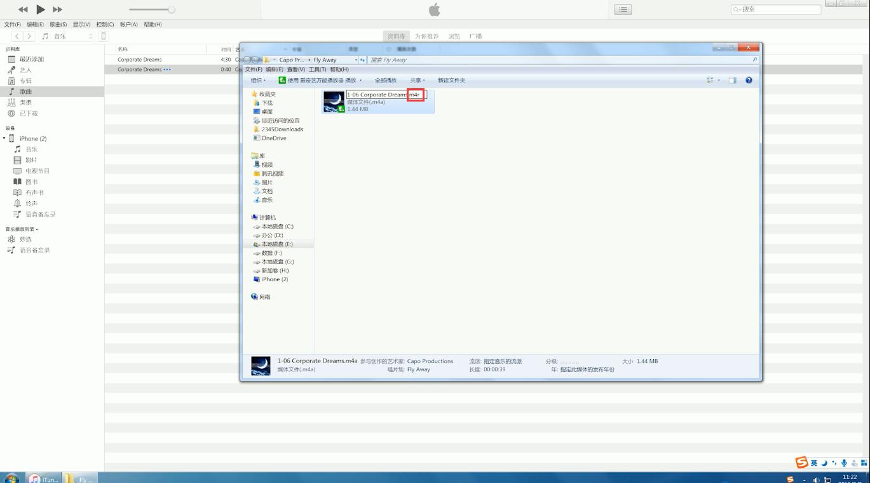Open iTunes 歌曲(S) menu
This screenshot has height=483, width=870.
pyautogui.click(x=58, y=25)
